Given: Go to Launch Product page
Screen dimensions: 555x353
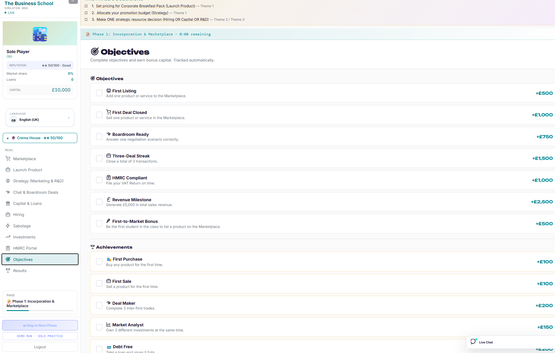Looking at the screenshot, I should [40, 170].
